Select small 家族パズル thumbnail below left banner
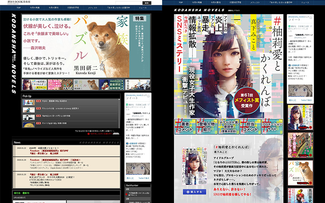 point(86,84)
